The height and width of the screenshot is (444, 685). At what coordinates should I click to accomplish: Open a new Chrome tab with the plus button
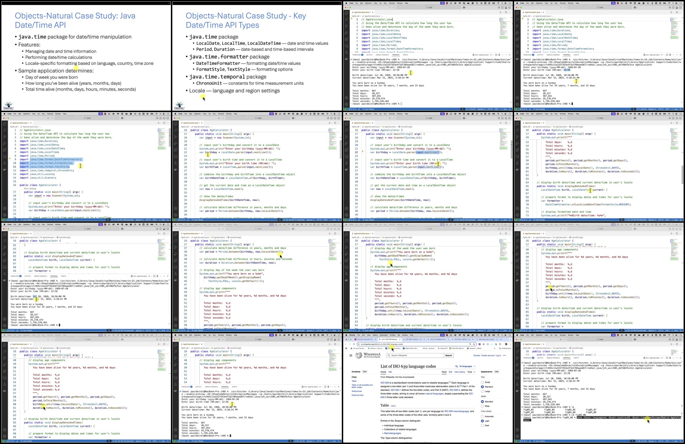(501, 340)
